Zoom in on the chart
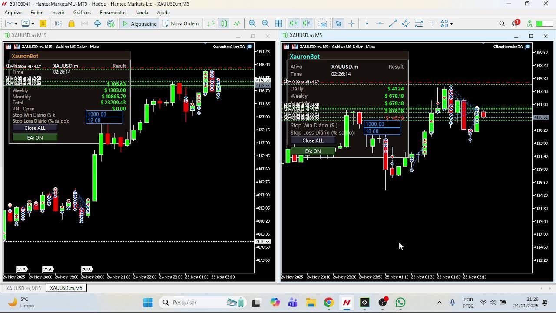Viewport: 556px width, 313px height. [x=252, y=23]
